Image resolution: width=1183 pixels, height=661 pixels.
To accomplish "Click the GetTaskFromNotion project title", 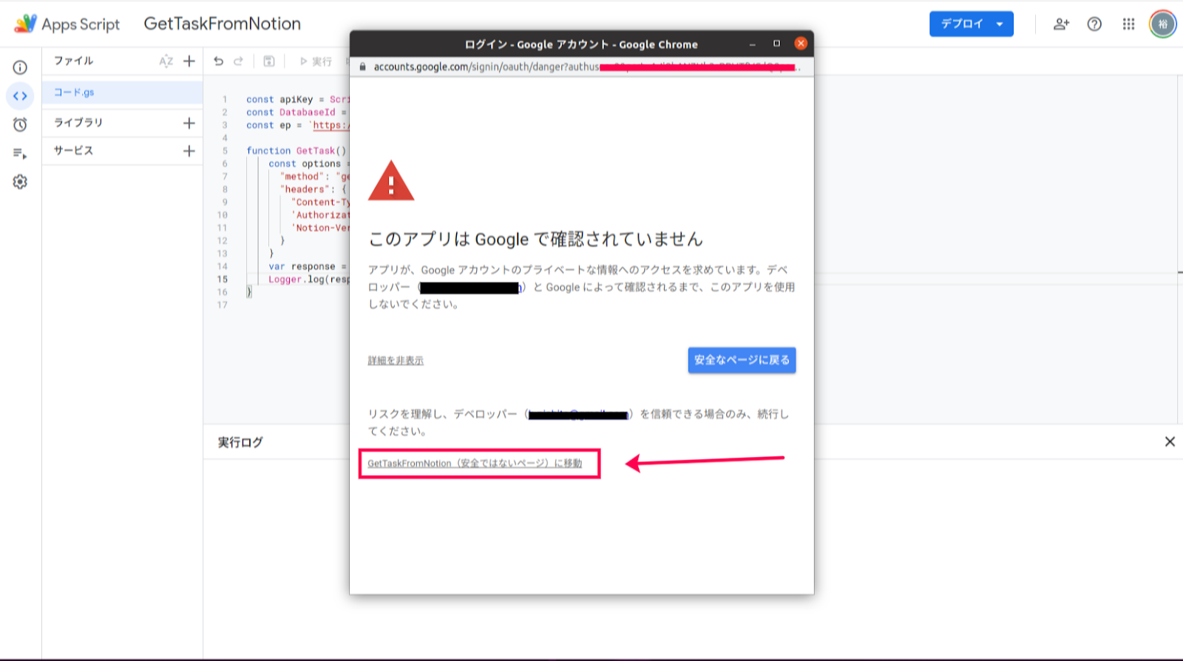I will click(222, 24).
